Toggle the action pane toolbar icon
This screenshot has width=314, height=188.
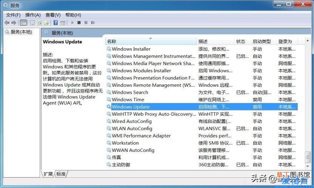(63, 23)
